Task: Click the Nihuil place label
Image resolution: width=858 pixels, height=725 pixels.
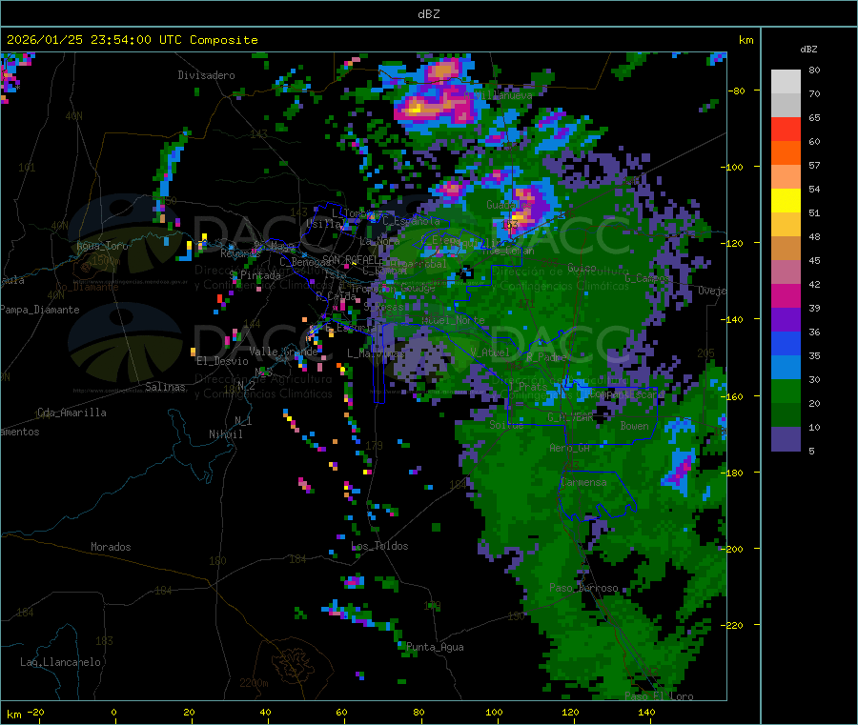Action: (225, 434)
